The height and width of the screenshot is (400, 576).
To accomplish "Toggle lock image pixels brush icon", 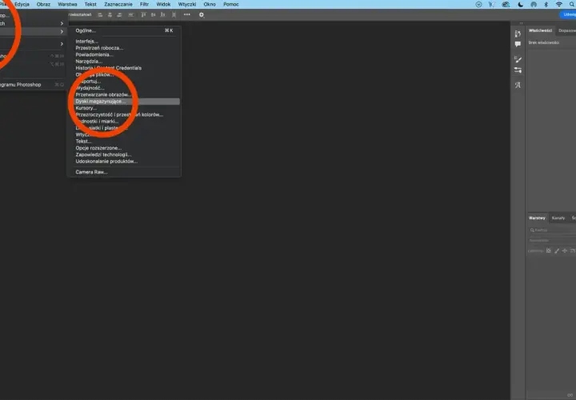I will (557, 251).
